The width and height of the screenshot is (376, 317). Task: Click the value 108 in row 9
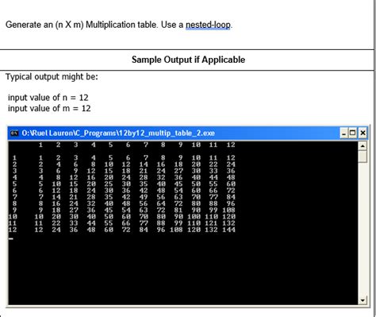(x=228, y=210)
